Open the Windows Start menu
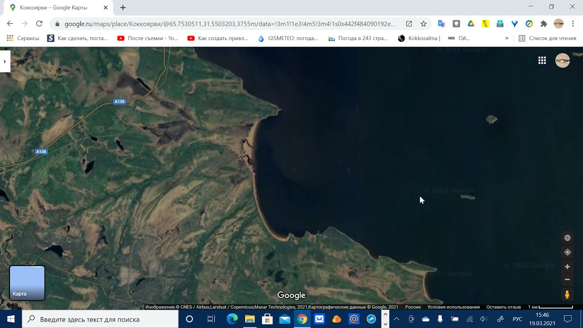583x328 pixels. click(11, 319)
